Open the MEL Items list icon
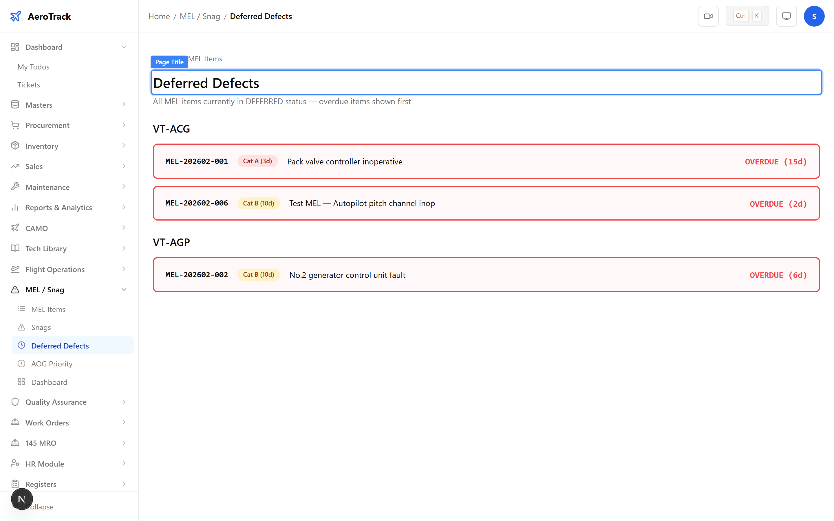 [22, 309]
